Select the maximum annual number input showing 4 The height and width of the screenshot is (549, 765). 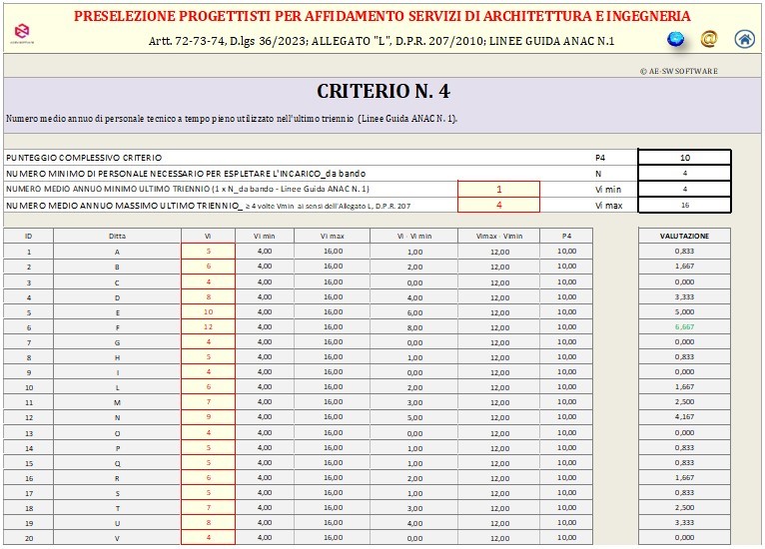[x=498, y=205]
